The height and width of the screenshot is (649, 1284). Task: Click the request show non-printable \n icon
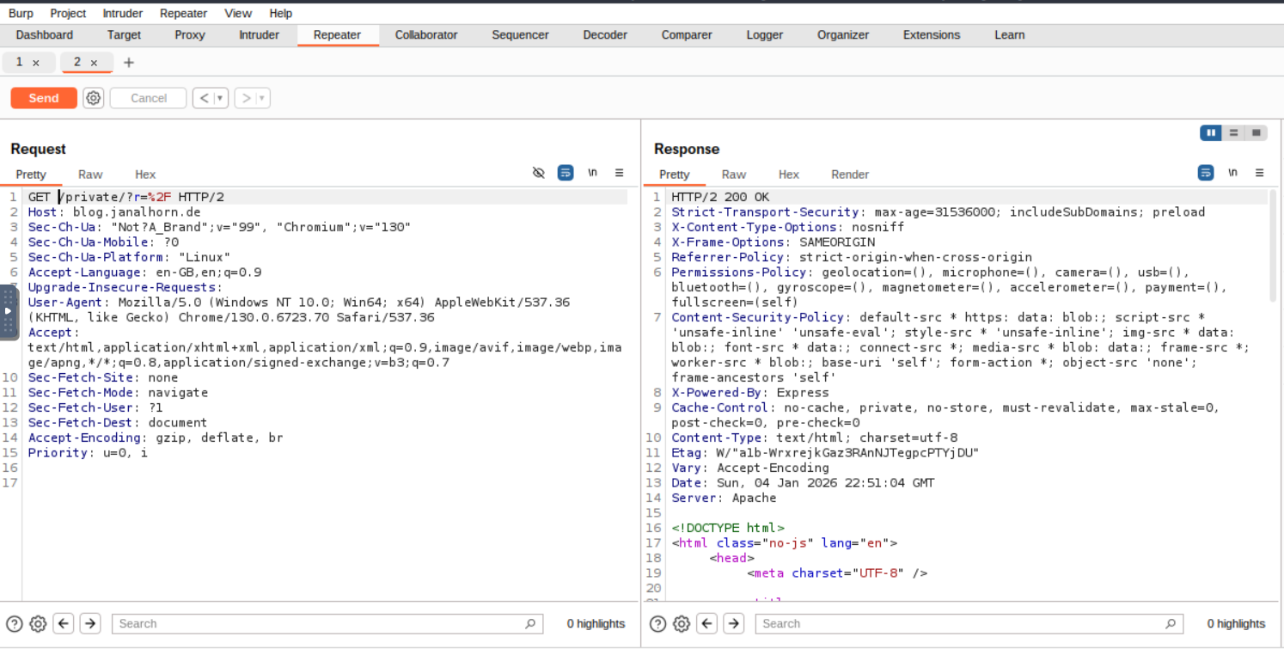click(592, 173)
